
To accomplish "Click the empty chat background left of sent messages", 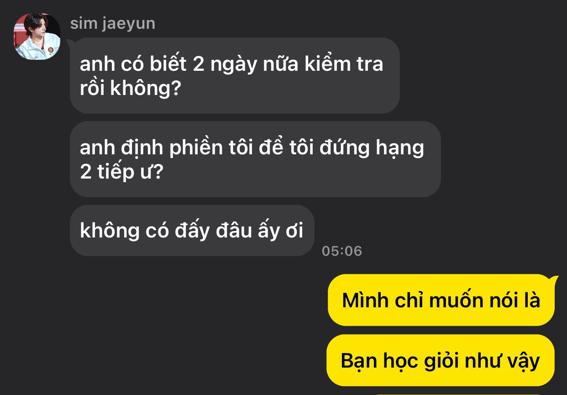I will tap(183, 329).
